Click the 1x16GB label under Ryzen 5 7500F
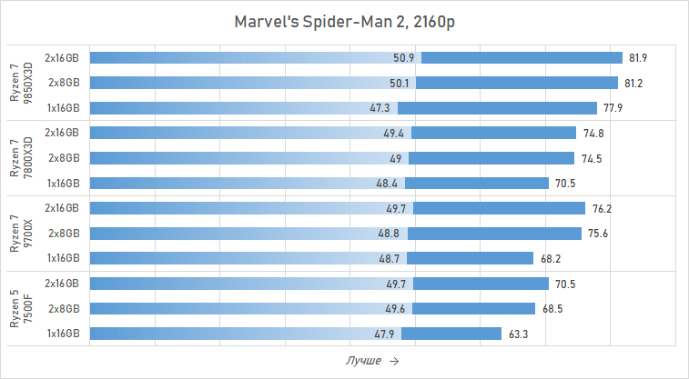The width and height of the screenshot is (689, 379). pyautogui.click(x=64, y=334)
